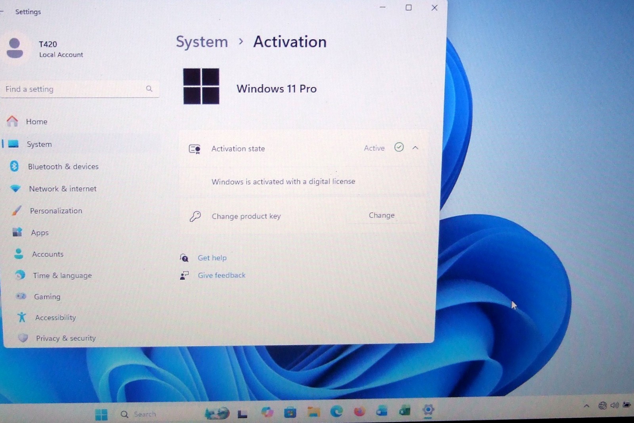Image resolution: width=634 pixels, height=423 pixels.
Task: Click the controller icon for Gaming
Action: (x=21, y=296)
